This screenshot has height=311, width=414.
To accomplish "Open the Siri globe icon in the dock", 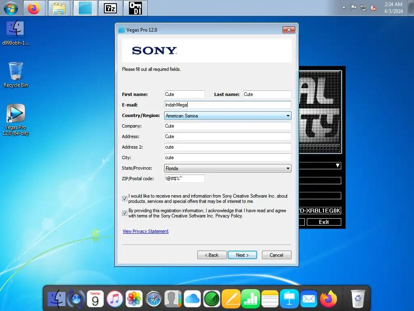I will [76, 299].
